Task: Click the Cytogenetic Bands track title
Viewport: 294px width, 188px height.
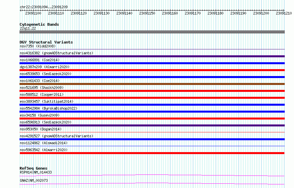Action: click(x=39, y=24)
